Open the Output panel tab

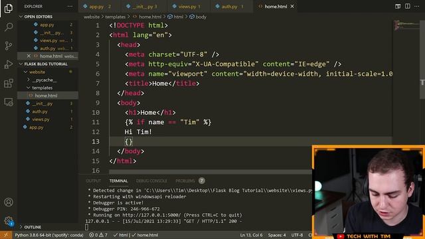click(93, 181)
